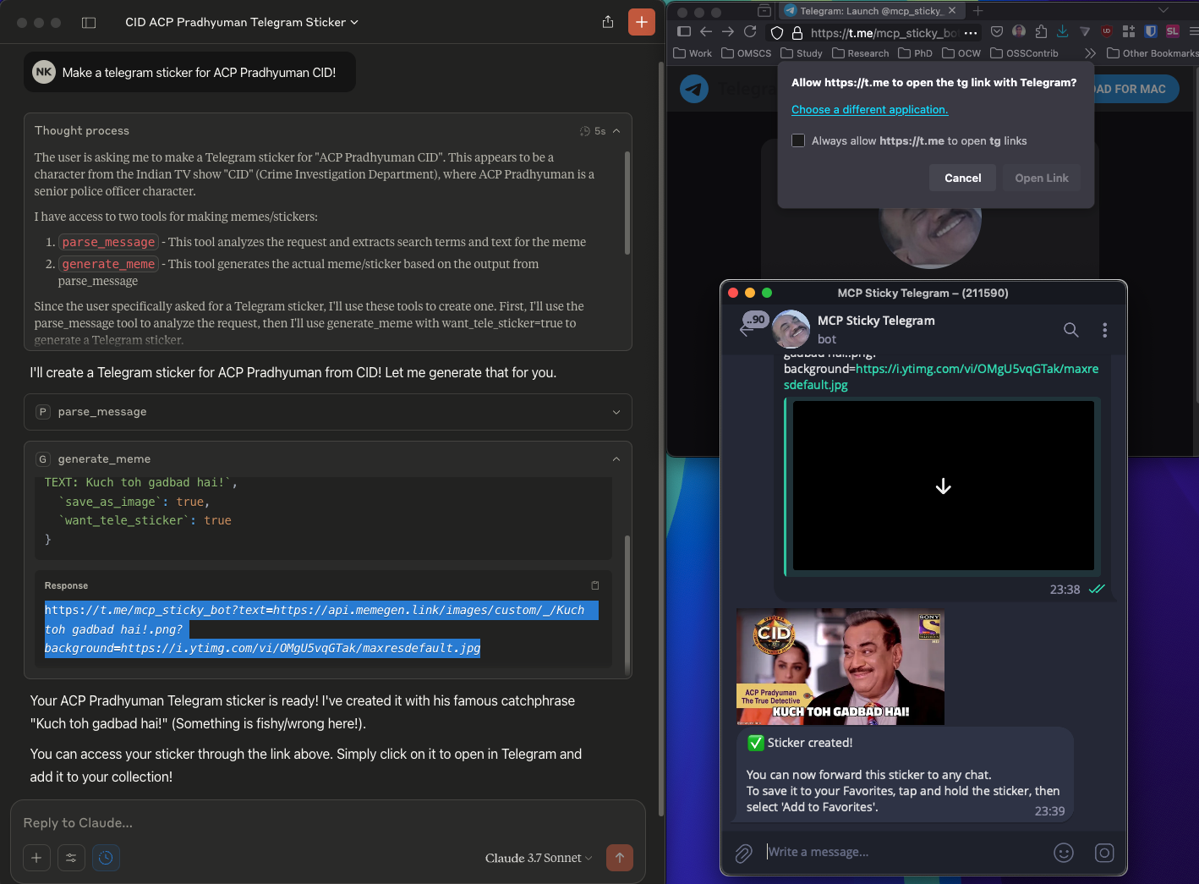
Task: List all browser tabs dropdown
Action: click(x=1163, y=10)
